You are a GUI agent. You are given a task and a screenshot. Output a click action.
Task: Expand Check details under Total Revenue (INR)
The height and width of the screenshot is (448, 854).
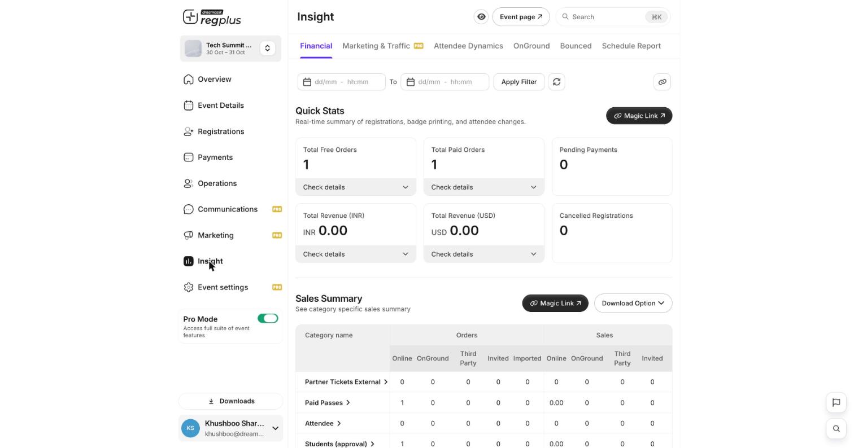pos(356,254)
